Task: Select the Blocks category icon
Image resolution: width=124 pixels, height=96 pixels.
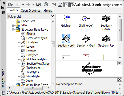Action: point(23,34)
